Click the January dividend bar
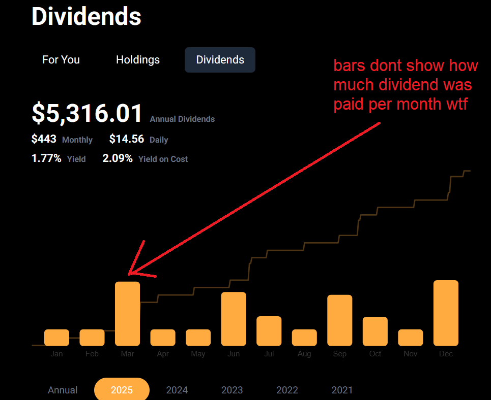The height and width of the screenshot is (400, 491). click(x=56, y=338)
